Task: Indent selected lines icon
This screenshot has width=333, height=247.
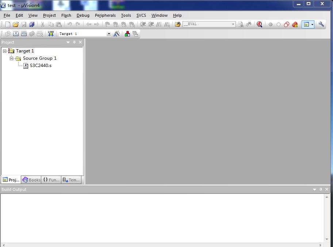Action: 143,24
